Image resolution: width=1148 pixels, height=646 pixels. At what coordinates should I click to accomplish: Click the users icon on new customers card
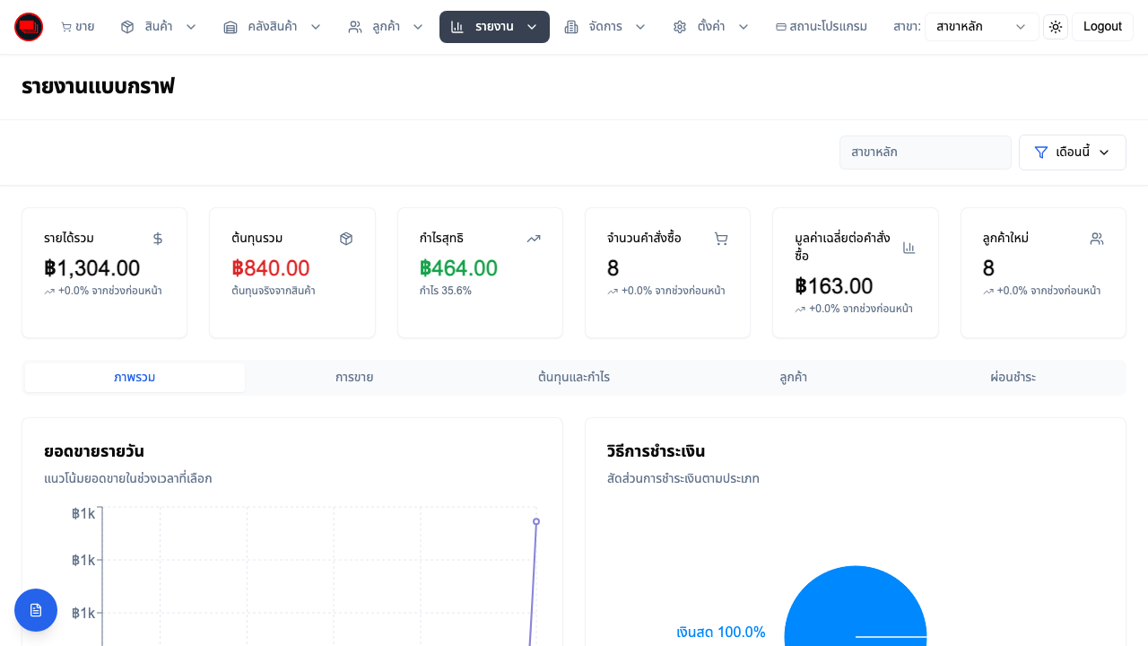pyautogui.click(x=1096, y=239)
